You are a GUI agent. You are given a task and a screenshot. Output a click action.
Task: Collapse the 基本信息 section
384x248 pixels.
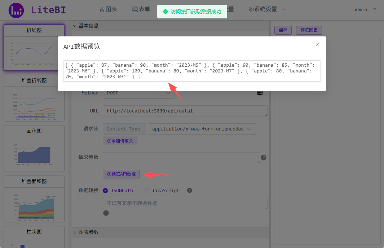coord(74,25)
